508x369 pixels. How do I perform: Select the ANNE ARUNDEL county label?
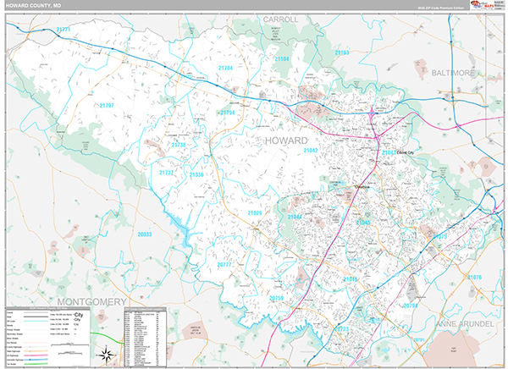pyautogui.click(x=469, y=325)
